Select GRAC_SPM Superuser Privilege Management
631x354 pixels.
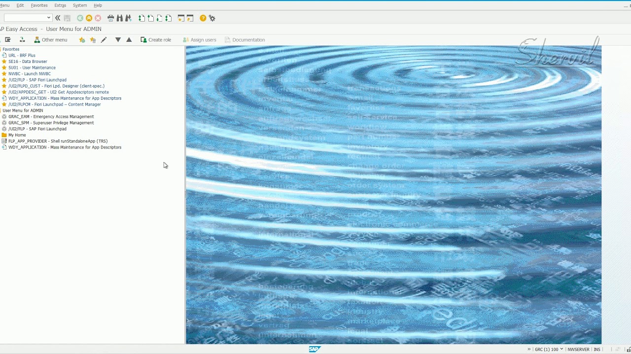coord(51,123)
